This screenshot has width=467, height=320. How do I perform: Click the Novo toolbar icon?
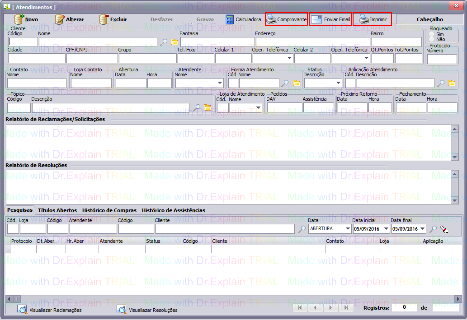click(x=19, y=19)
